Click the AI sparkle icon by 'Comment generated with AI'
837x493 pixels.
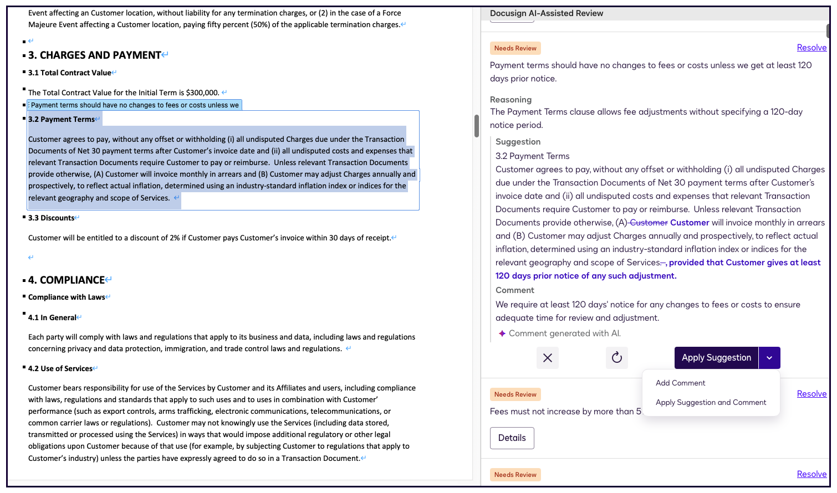pyautogui.click(x=502, y=333)
